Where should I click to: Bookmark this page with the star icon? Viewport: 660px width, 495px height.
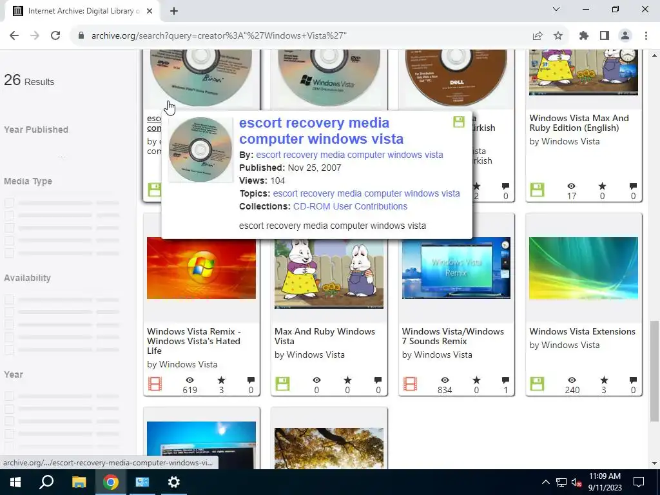[558, 36]
